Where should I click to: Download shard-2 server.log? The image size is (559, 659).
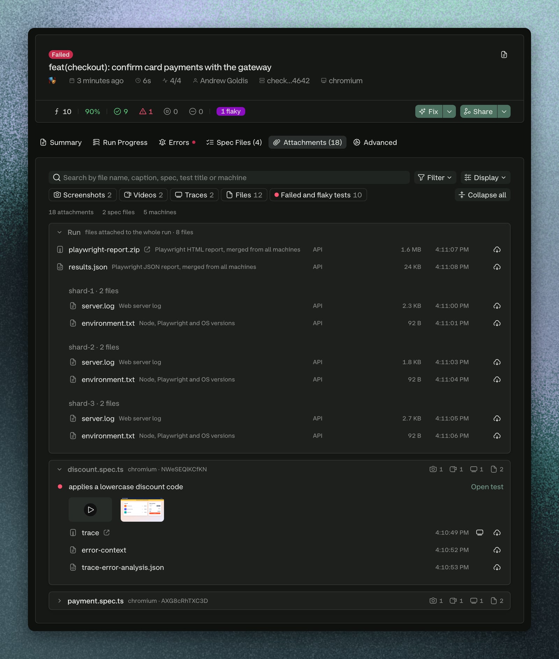click(x=497, y=362)
